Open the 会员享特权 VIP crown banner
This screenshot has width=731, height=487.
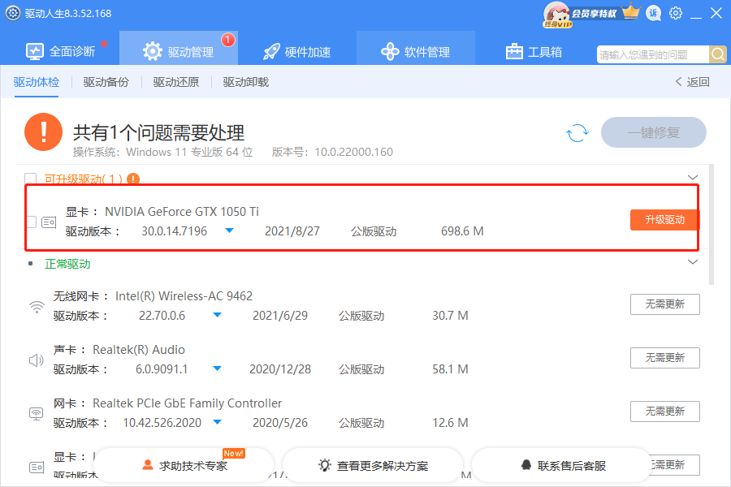606,13
